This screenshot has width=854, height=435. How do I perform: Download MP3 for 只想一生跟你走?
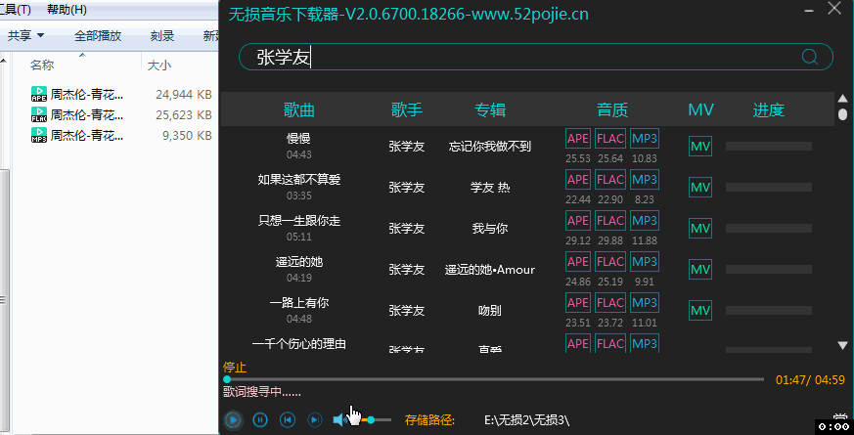click(645, 221)
